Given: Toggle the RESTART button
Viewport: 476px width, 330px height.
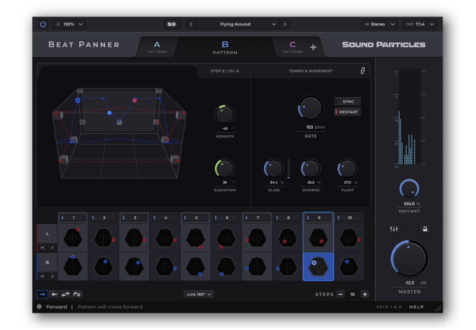Looking at the screenshot, I should pyautogui.click(x=348, y=112).
